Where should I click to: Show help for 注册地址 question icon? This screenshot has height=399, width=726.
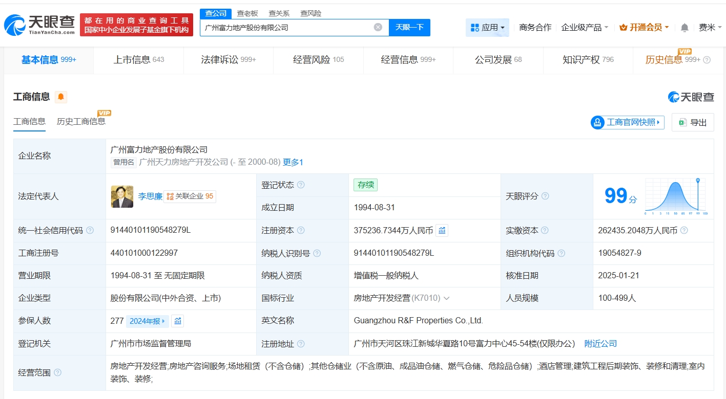[301, 344]
